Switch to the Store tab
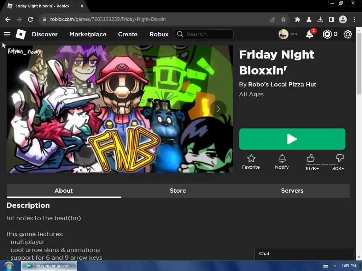 [x=178, y=191]
